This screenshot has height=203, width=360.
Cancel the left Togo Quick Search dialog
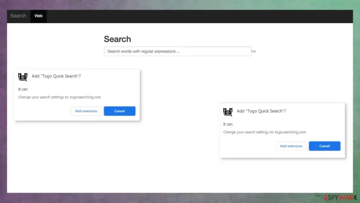pos(120,111)
